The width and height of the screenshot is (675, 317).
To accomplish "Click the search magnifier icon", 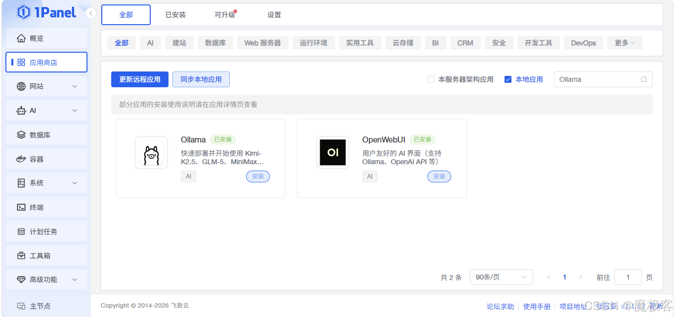I will click(x=643, y=79).
